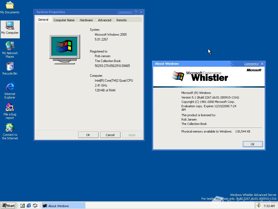This screenshot has width=278, height=209.
Task: Click Microsoft Windows 2000 system text
Action: [111, 35]
